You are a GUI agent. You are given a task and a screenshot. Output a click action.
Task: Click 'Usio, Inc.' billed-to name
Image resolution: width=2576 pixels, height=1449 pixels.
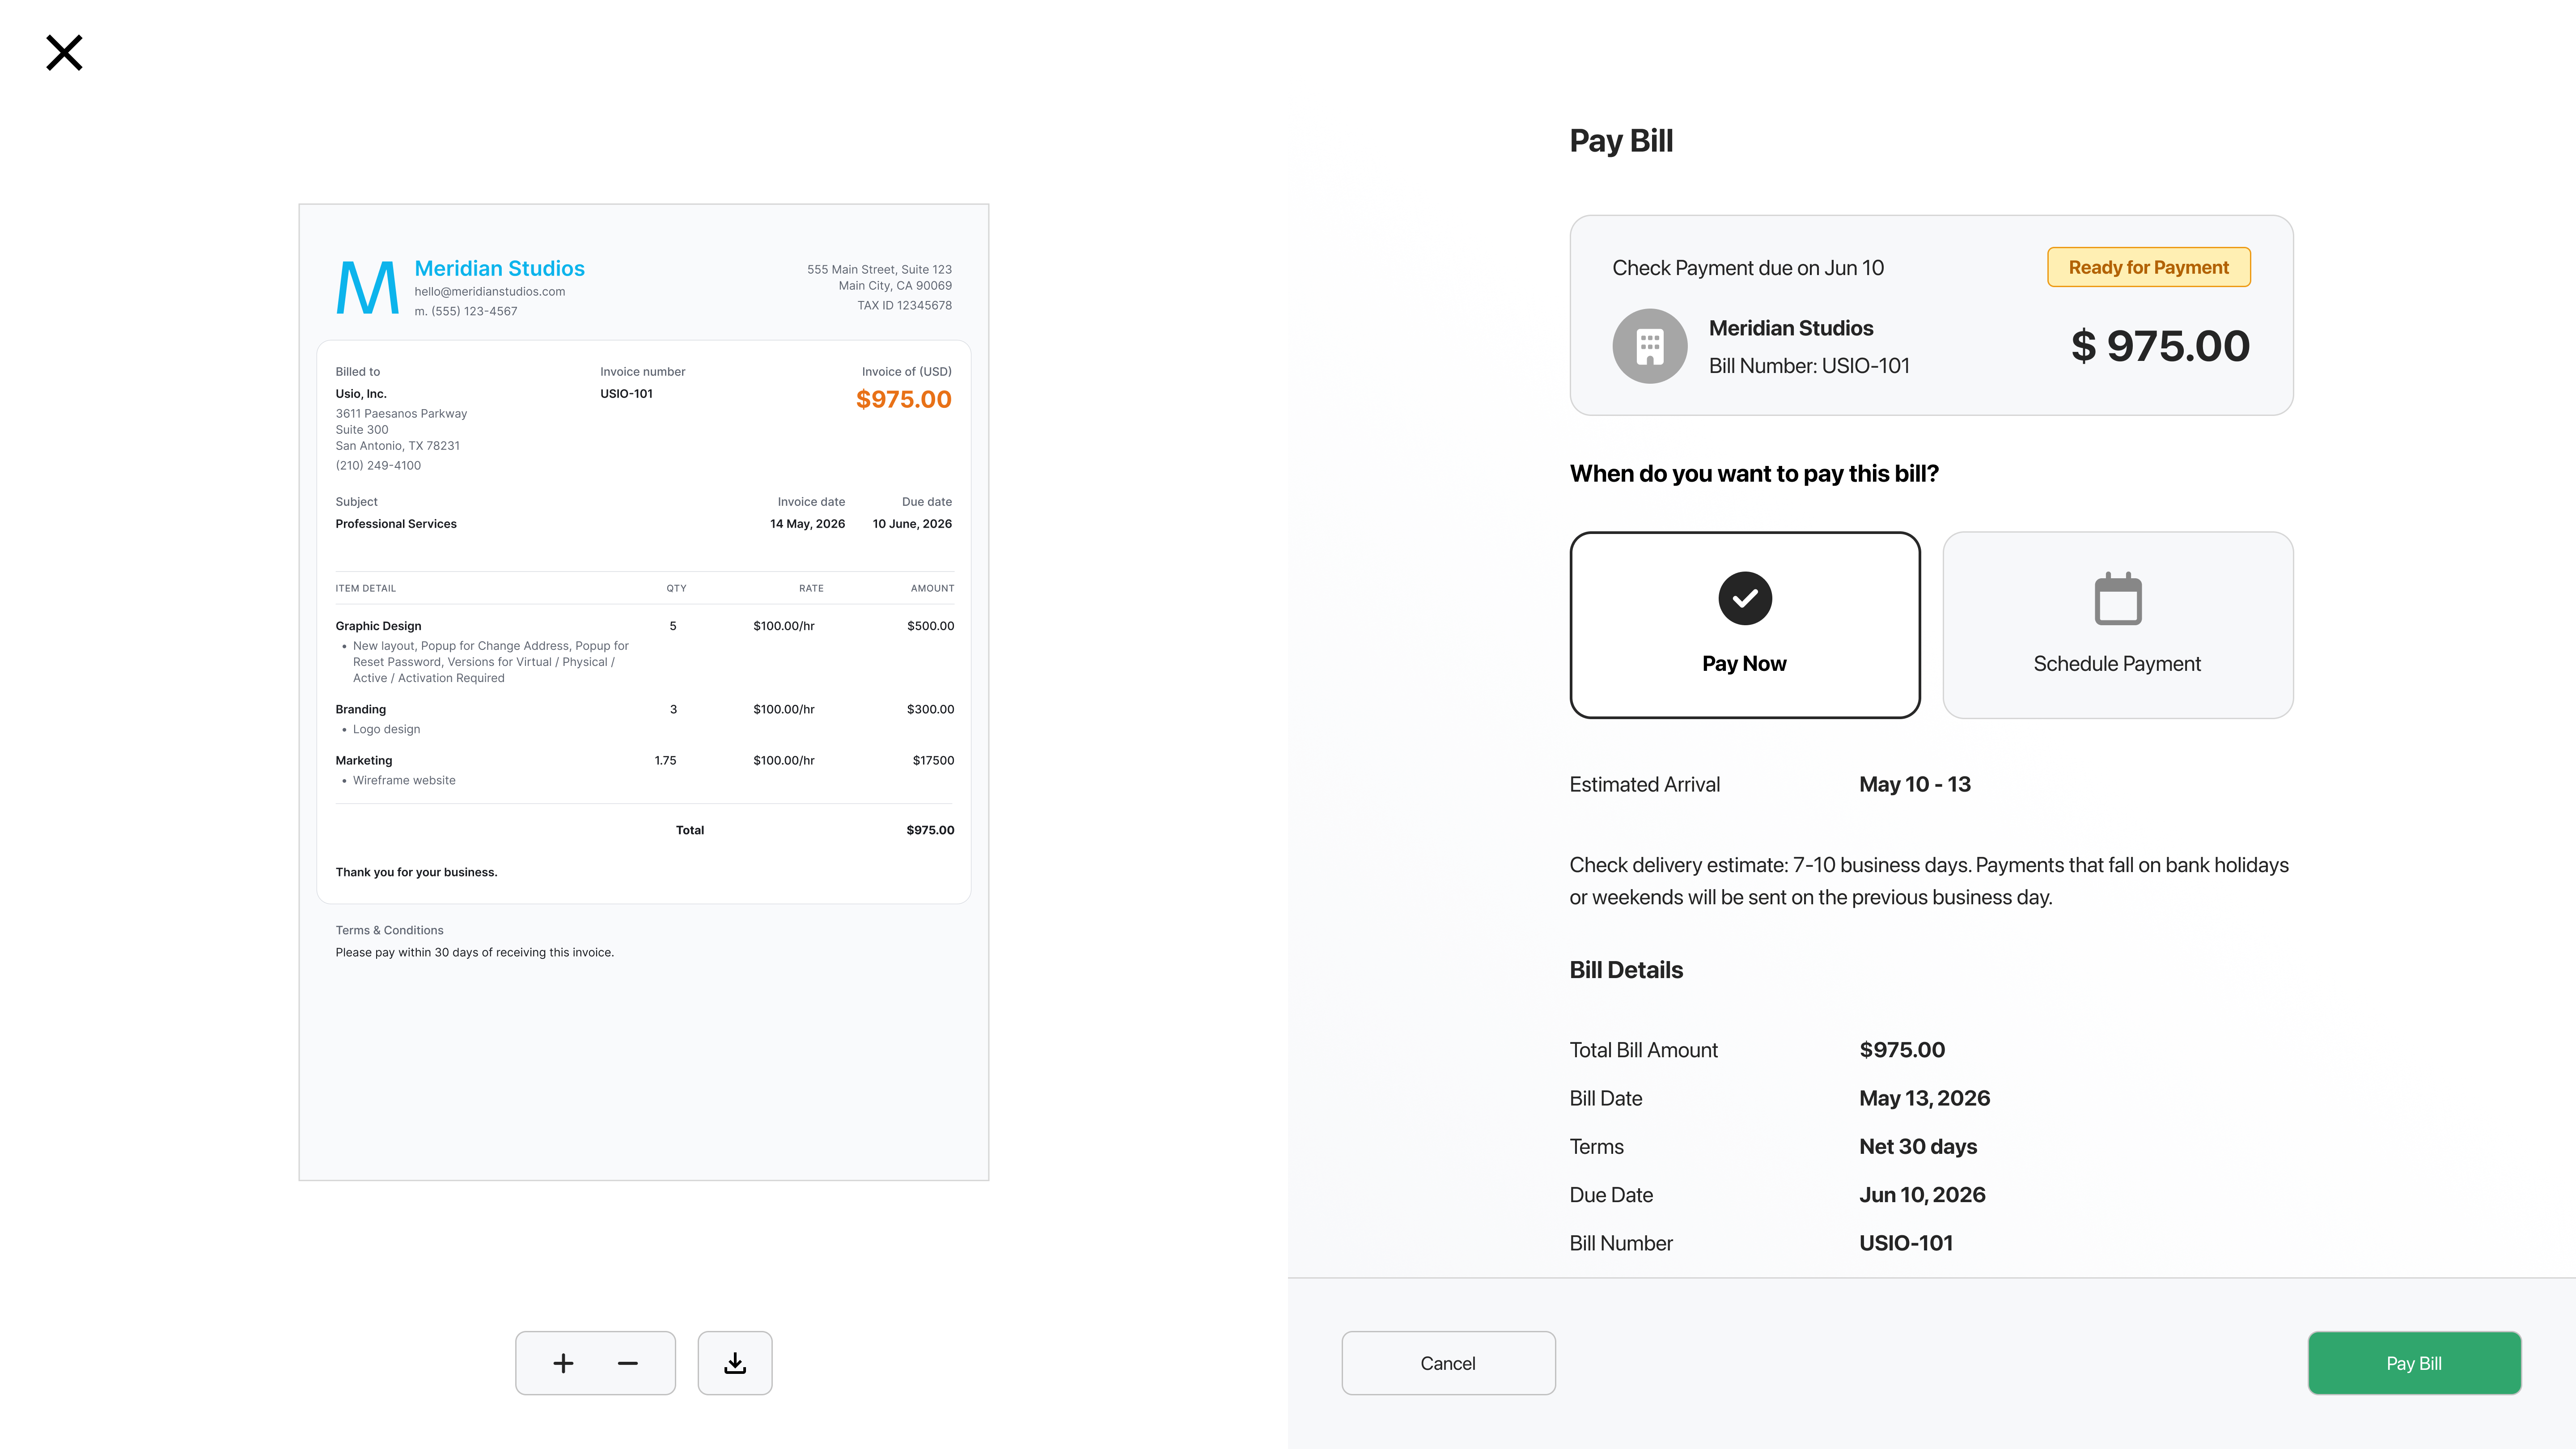[361, 394]
